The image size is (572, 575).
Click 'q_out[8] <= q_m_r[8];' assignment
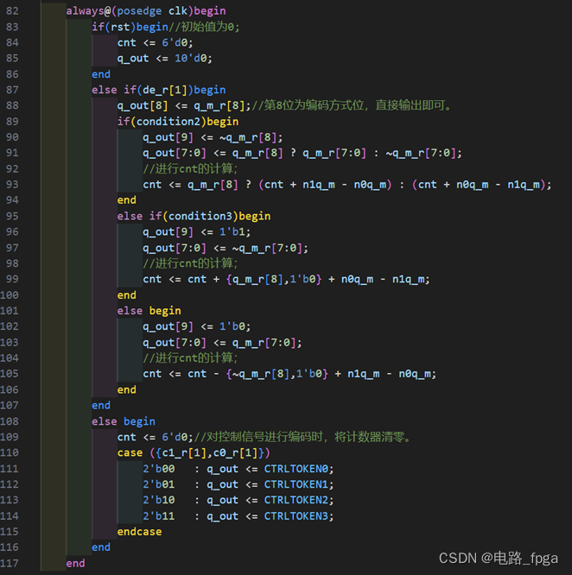point(184,106)
